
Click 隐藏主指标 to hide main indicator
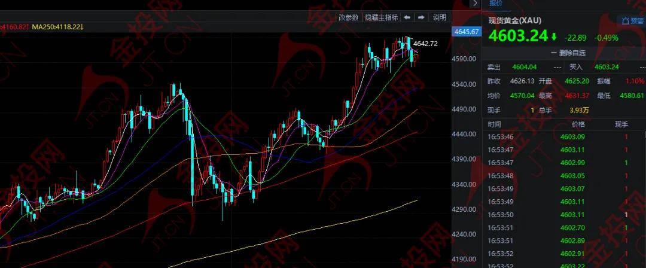[x=382, y=17]
